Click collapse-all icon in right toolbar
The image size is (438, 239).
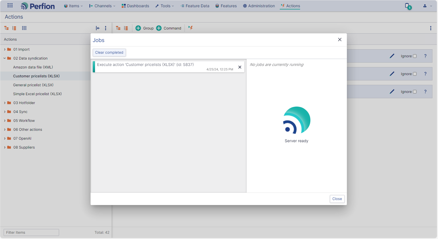[x=126, y=28]
